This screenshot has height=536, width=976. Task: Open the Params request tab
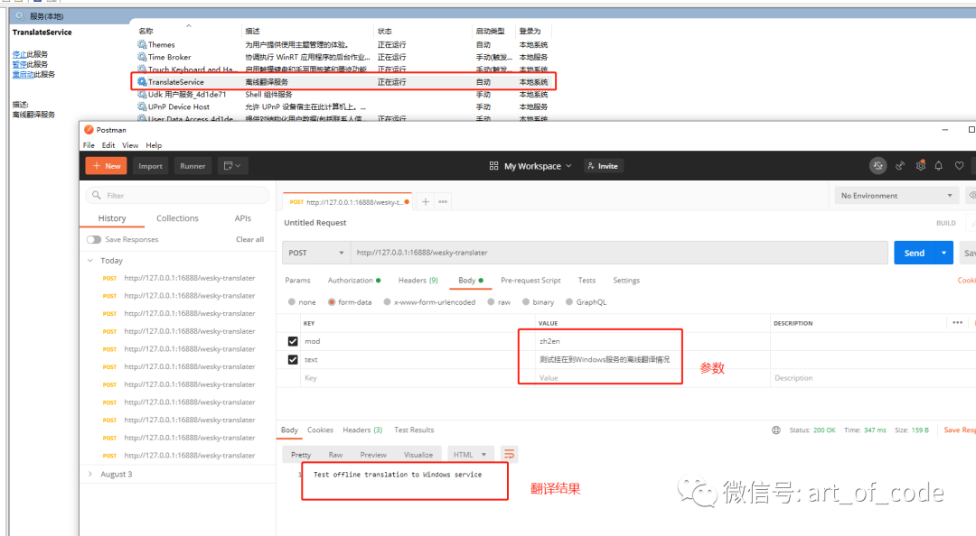(297, 281)
